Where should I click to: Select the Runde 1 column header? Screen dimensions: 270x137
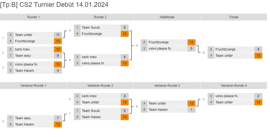click(x=33, y=17)
